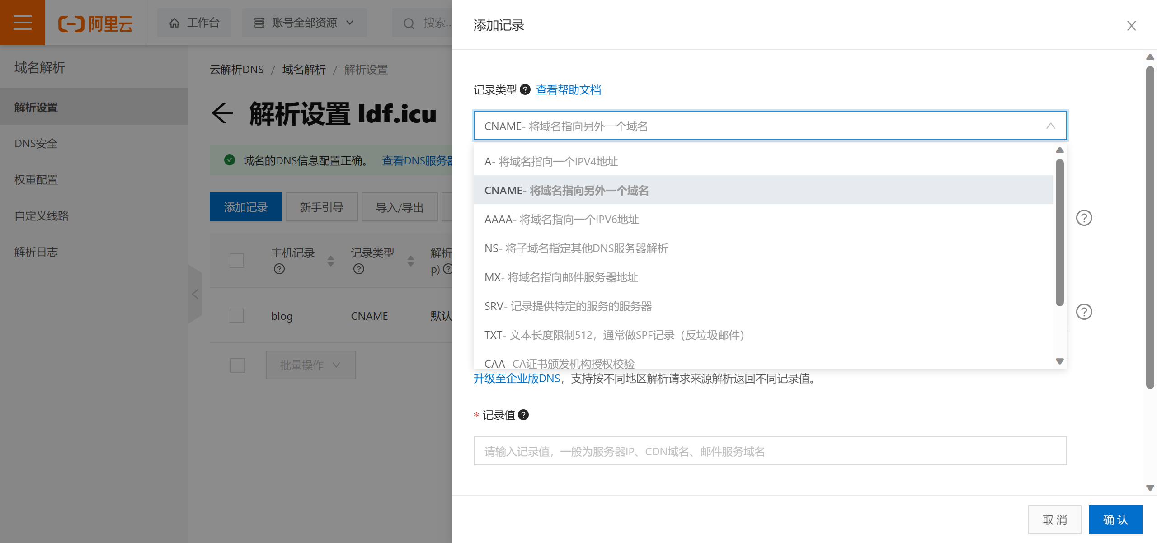Click the 域名解析 sidebar title
Viewport: 1157px width, 543px height.
pyautogui.click(x=40, y=67)
